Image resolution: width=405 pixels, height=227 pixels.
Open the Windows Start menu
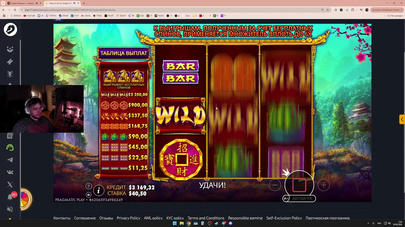click(x=175, y=223)
